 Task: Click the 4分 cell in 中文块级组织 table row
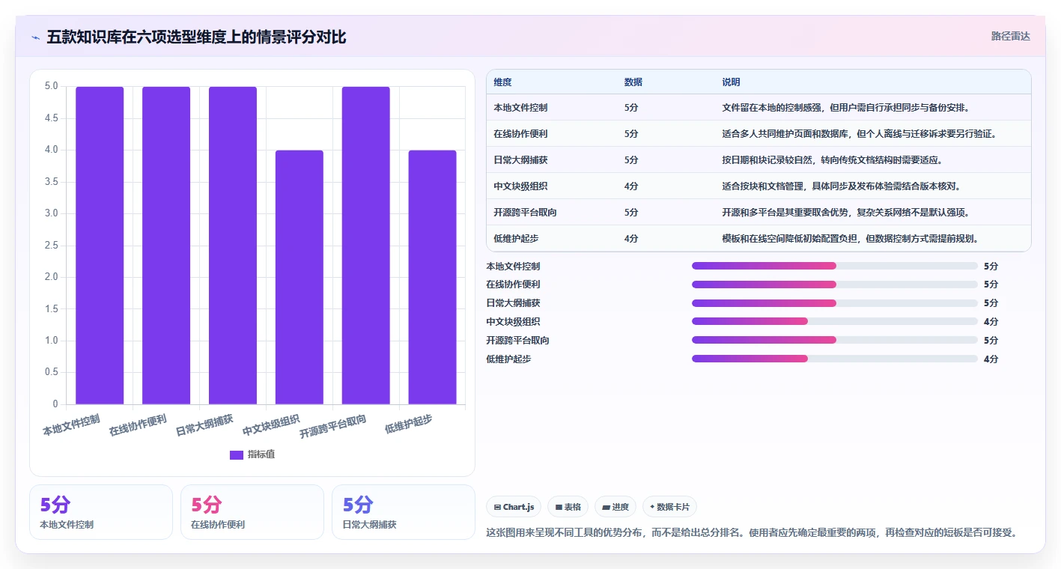click(x=631, y=186)
